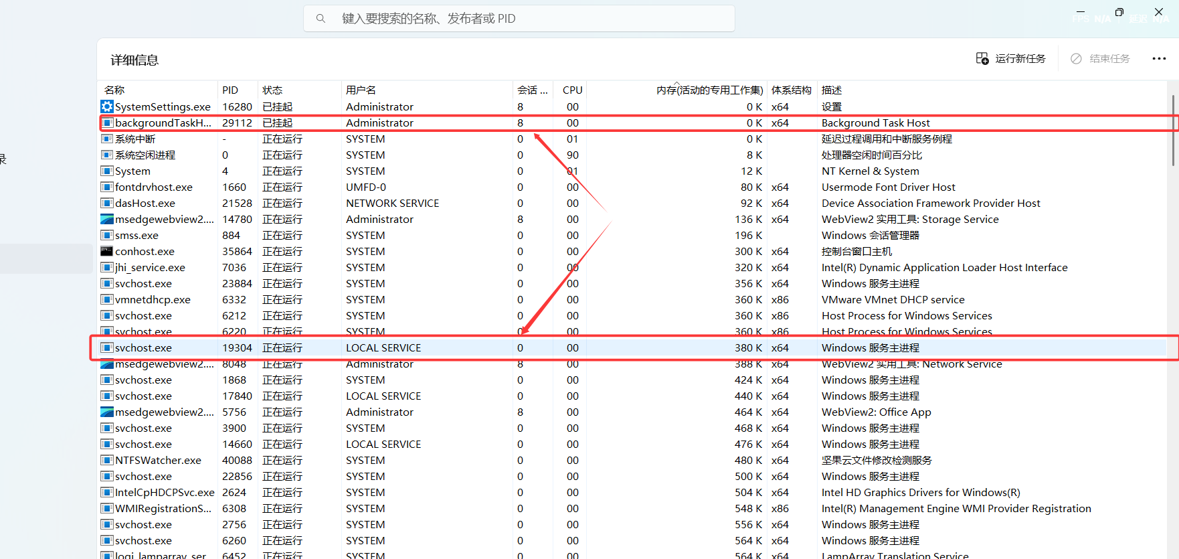
Task: Sort by the 体系结构 column header
Action: pos(791,90)
